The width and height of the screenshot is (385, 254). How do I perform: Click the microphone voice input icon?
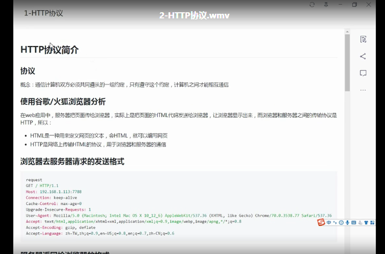coord(348,222)
